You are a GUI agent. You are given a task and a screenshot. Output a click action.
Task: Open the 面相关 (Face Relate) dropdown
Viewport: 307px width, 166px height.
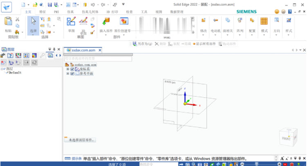pos(228,35)
